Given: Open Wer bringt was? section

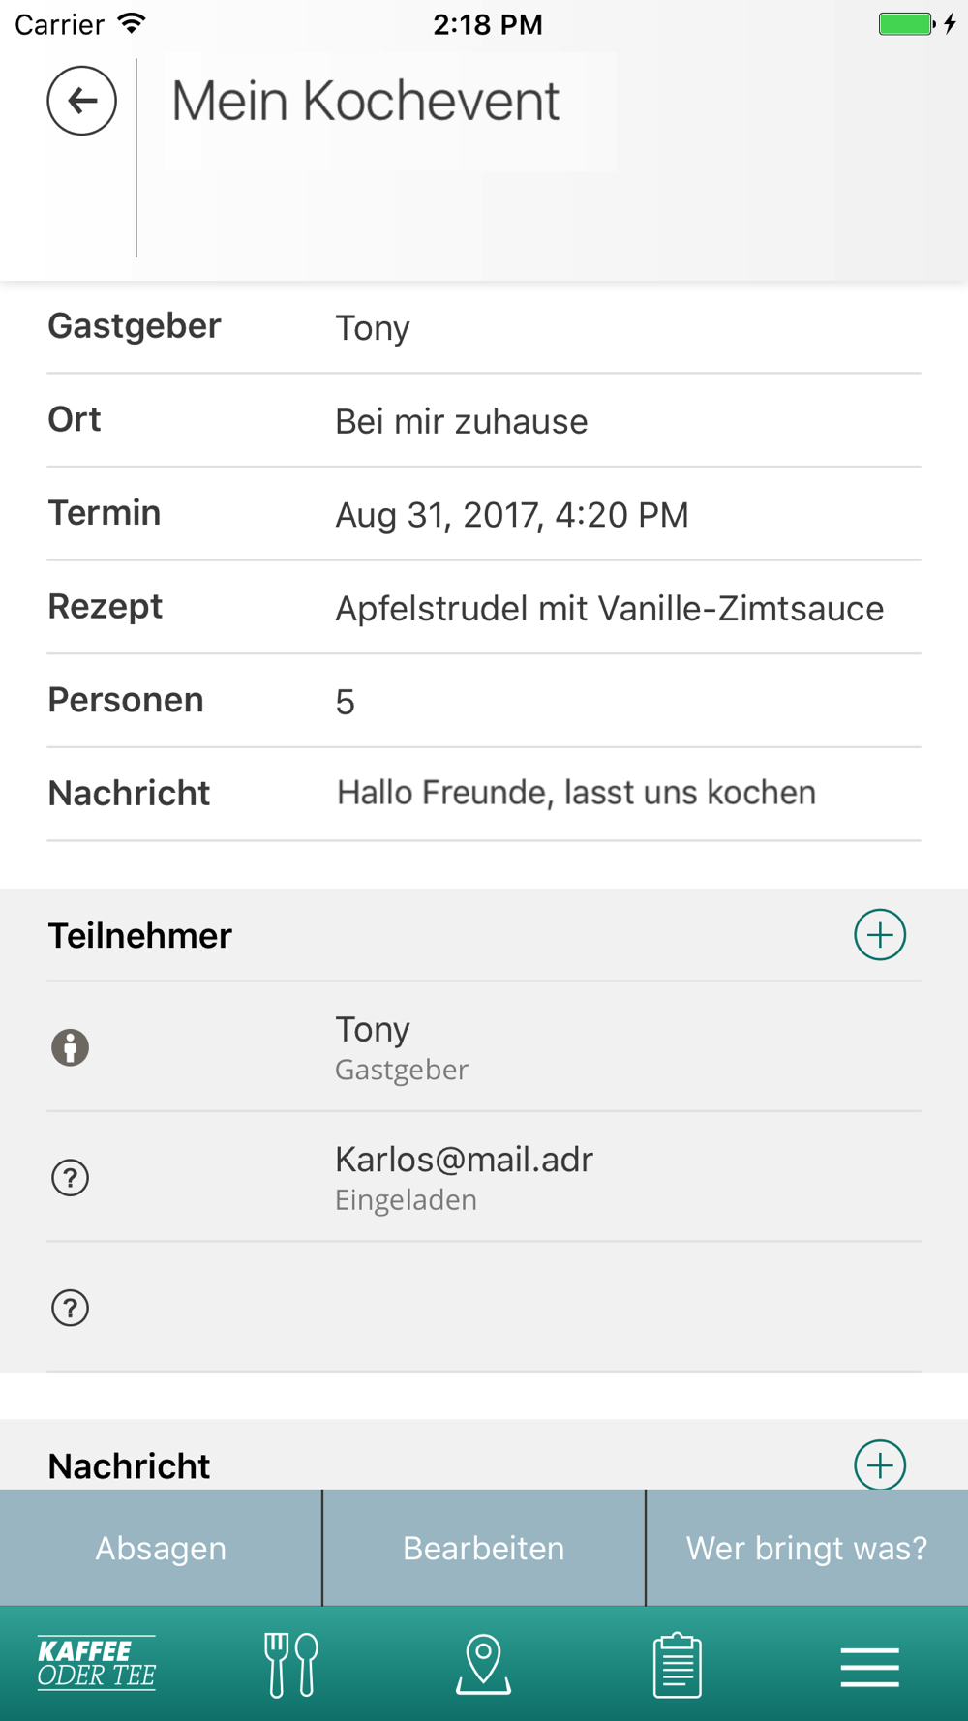Looking at the screenshot, I should tap(807, 1548).
